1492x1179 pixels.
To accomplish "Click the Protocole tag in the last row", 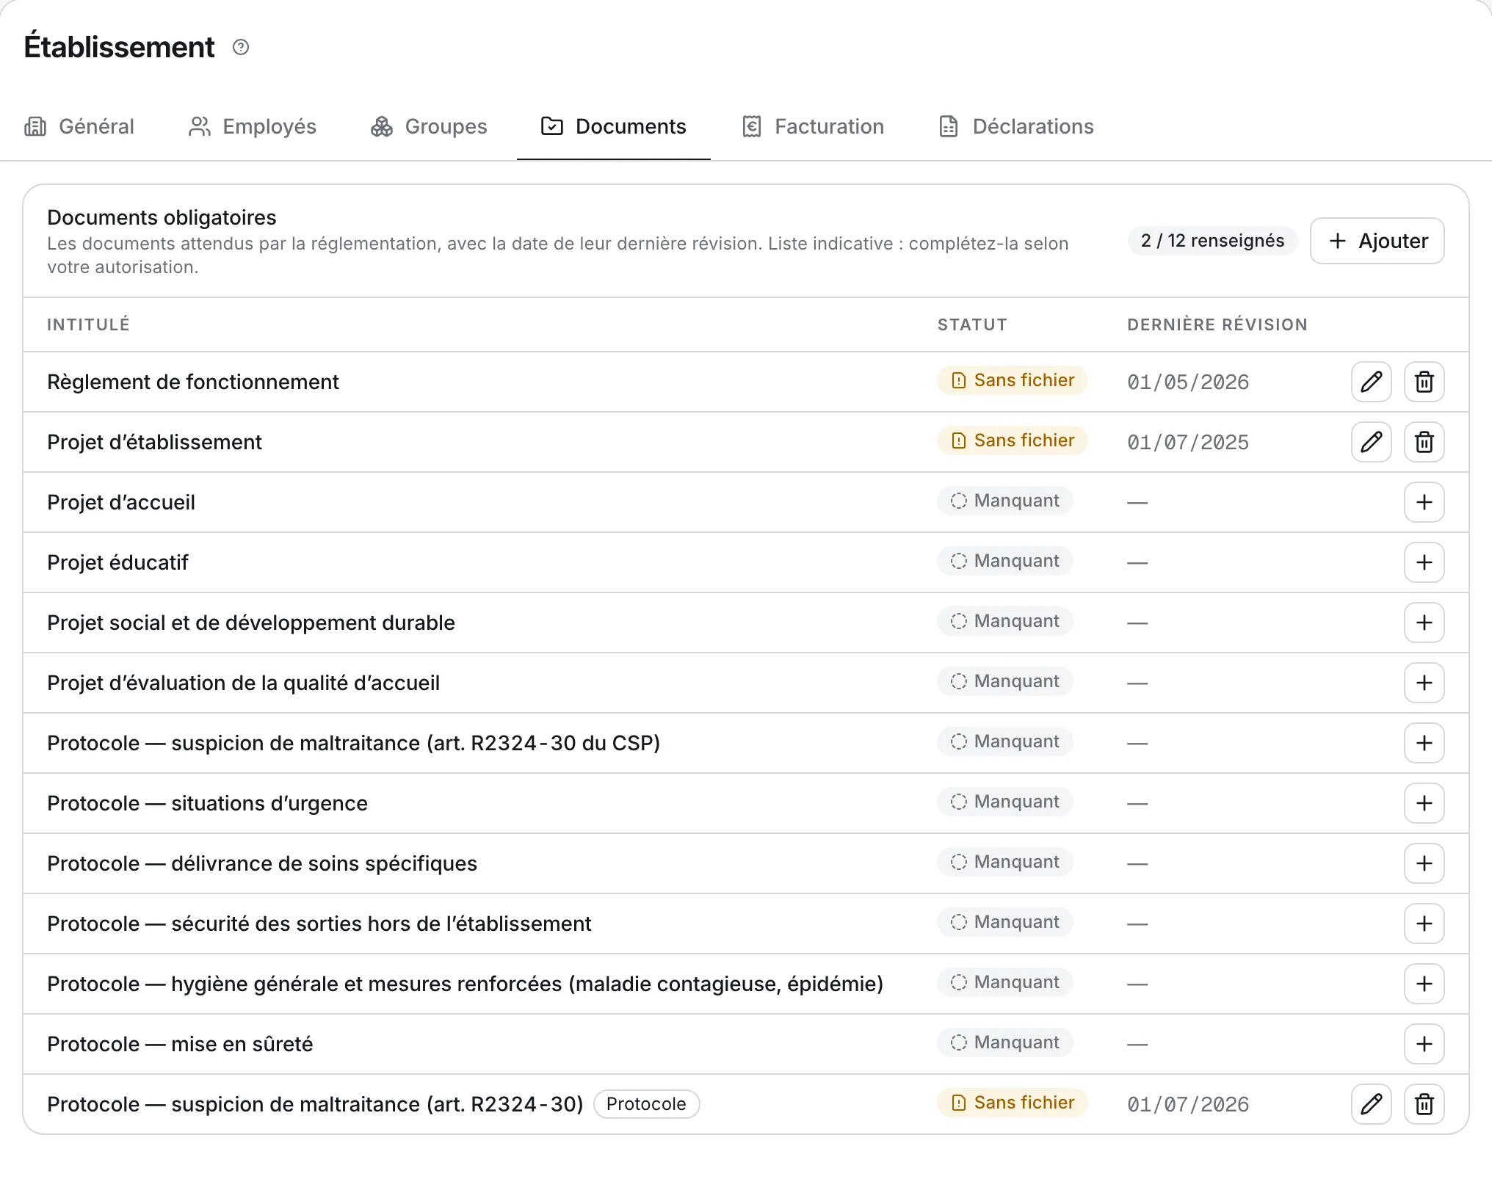I will [646, 1104].
